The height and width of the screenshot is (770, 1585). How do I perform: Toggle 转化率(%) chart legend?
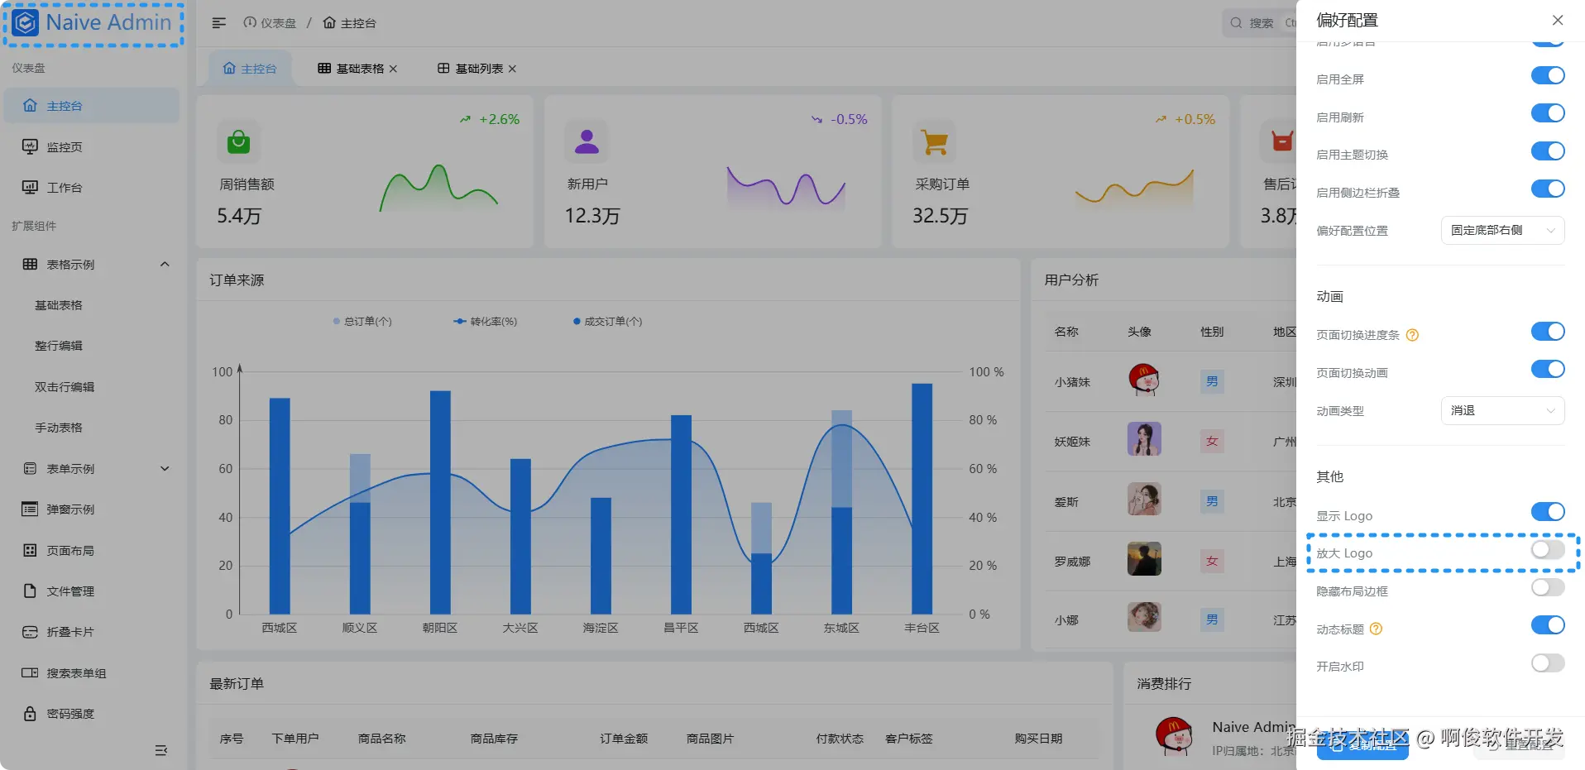pos(486,322)
